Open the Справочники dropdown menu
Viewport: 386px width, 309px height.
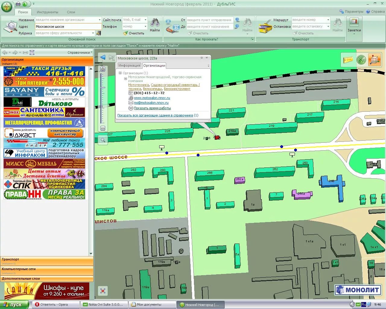(80, 53)
